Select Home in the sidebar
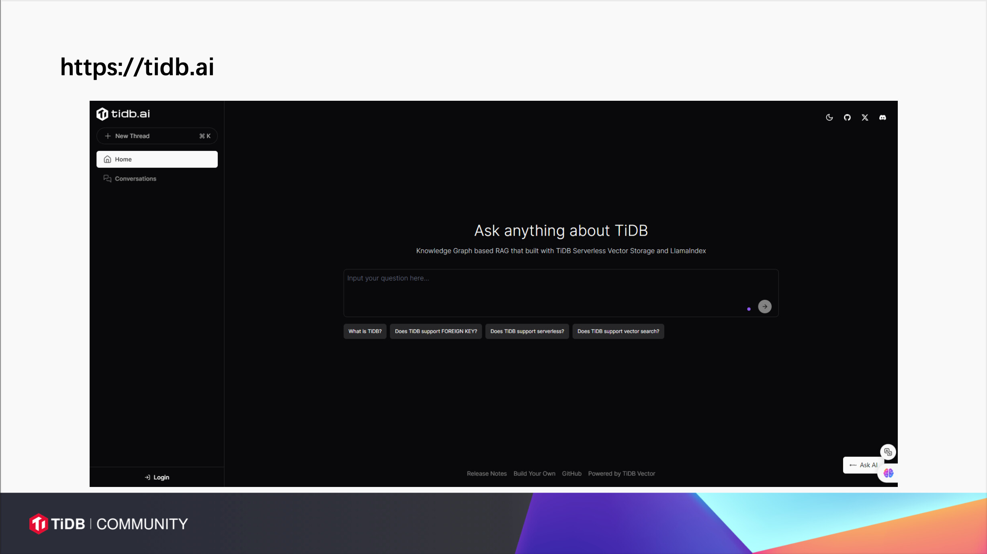Viewport: 987px width, 554px height. (x=157, y=159)
